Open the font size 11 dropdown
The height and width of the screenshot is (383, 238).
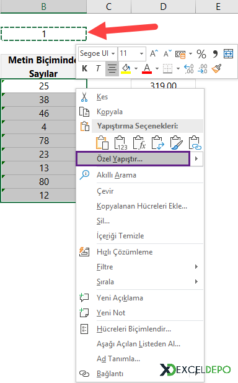coord(141,54)
